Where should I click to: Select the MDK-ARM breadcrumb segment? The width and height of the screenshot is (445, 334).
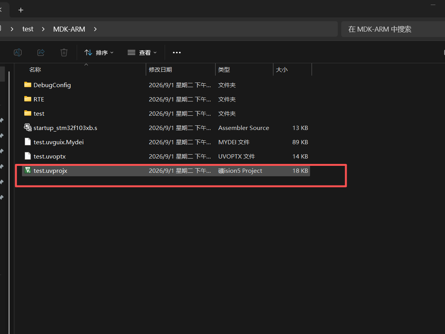point(69,29)
